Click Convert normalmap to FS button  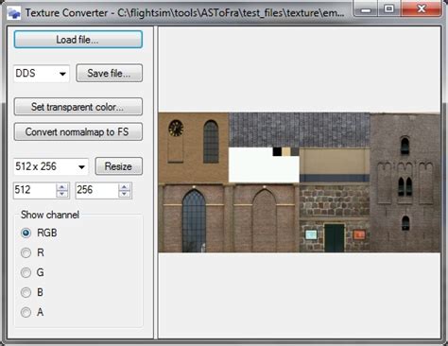click(x=78, y=131)
